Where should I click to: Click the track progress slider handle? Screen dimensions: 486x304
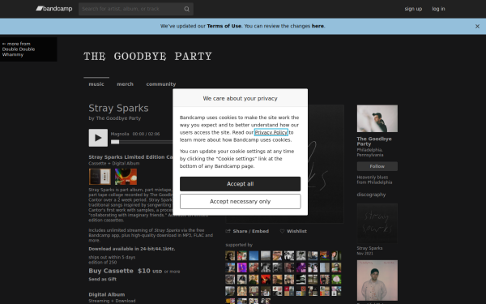pyautogui.click(x=115, y=142)
